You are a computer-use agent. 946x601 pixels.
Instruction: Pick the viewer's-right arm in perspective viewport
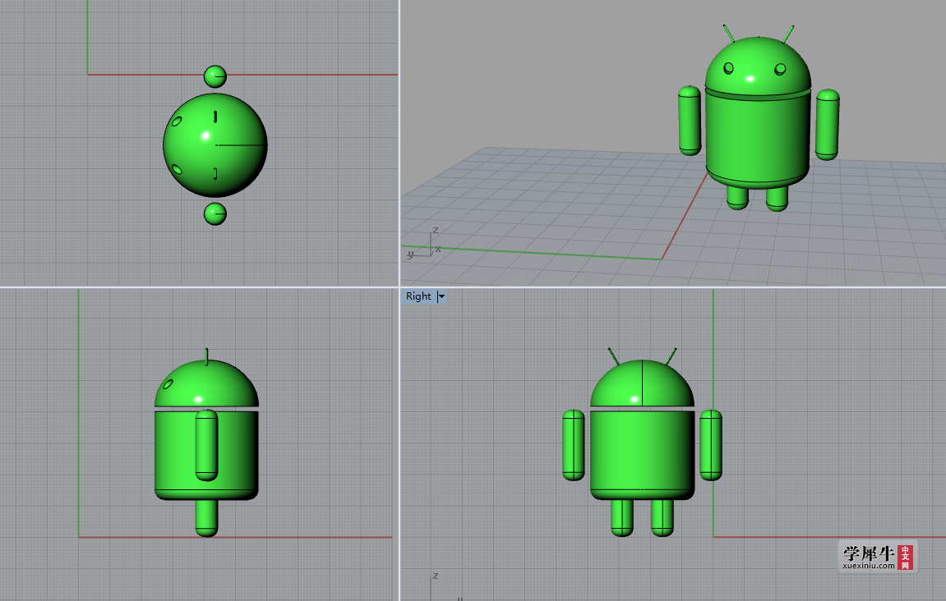827,125
